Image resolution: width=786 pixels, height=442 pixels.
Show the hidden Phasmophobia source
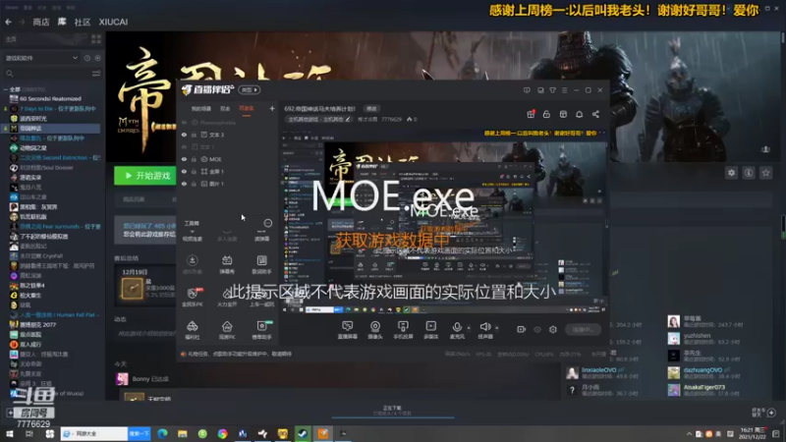tap(184, 123)
